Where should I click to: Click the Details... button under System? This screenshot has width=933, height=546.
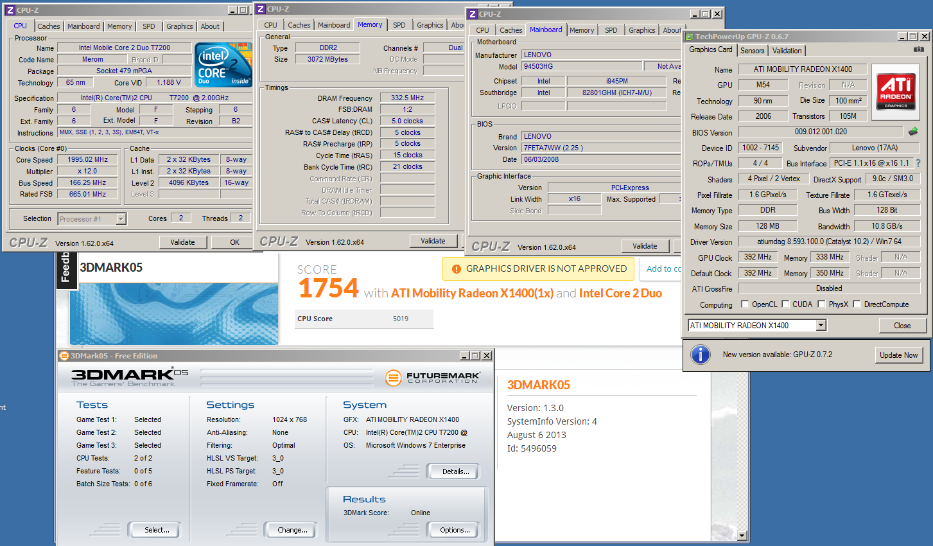453,471
